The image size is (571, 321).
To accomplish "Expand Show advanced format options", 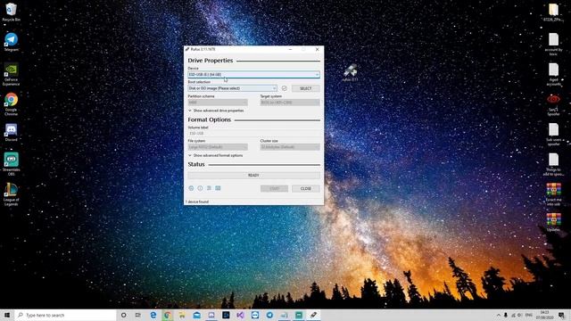I will pyautogui.click(x=216, y=155).
